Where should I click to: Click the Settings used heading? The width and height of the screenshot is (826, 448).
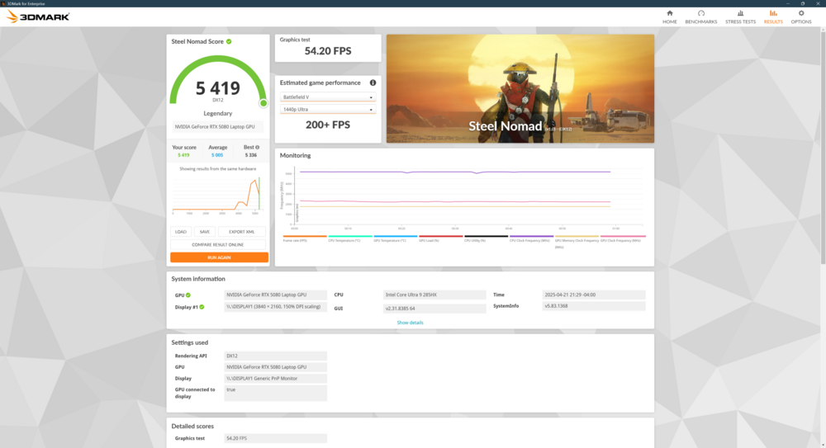pyautogui.click(x=190, y=342)
